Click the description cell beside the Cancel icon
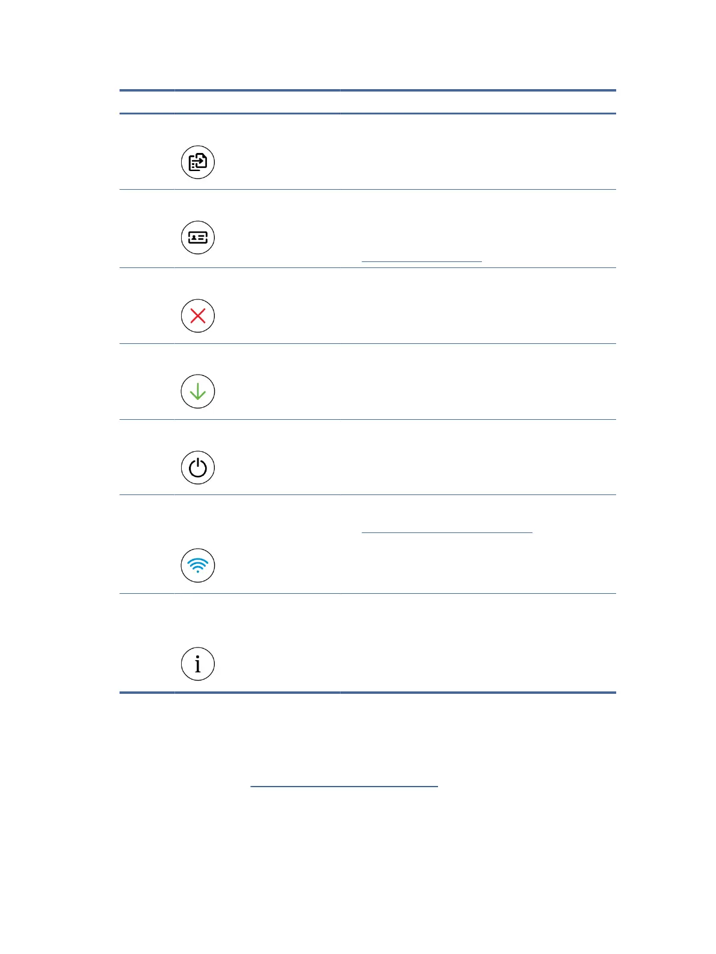Screen dimensions: 716x954 point(477,306)
